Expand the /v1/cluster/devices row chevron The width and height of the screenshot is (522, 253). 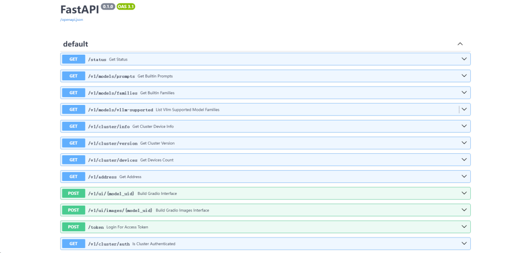[464, 160]
